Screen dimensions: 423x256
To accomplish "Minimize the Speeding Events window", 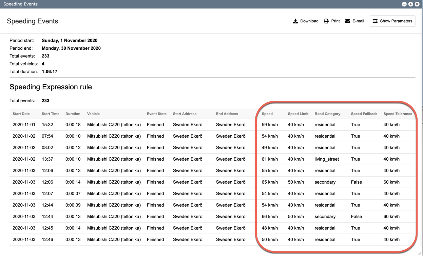I will click(x=404, y=4).
